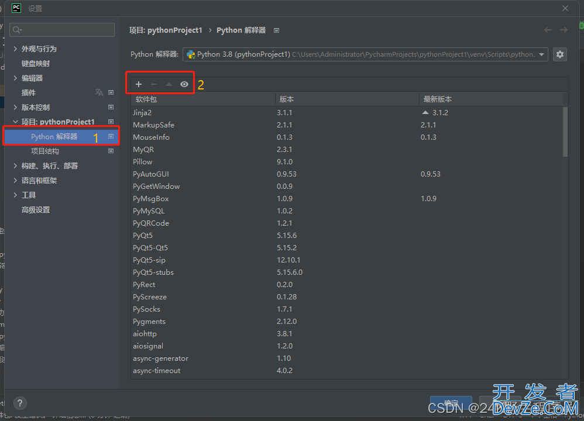Open the interpreter gear settings button

pos(560,54)
